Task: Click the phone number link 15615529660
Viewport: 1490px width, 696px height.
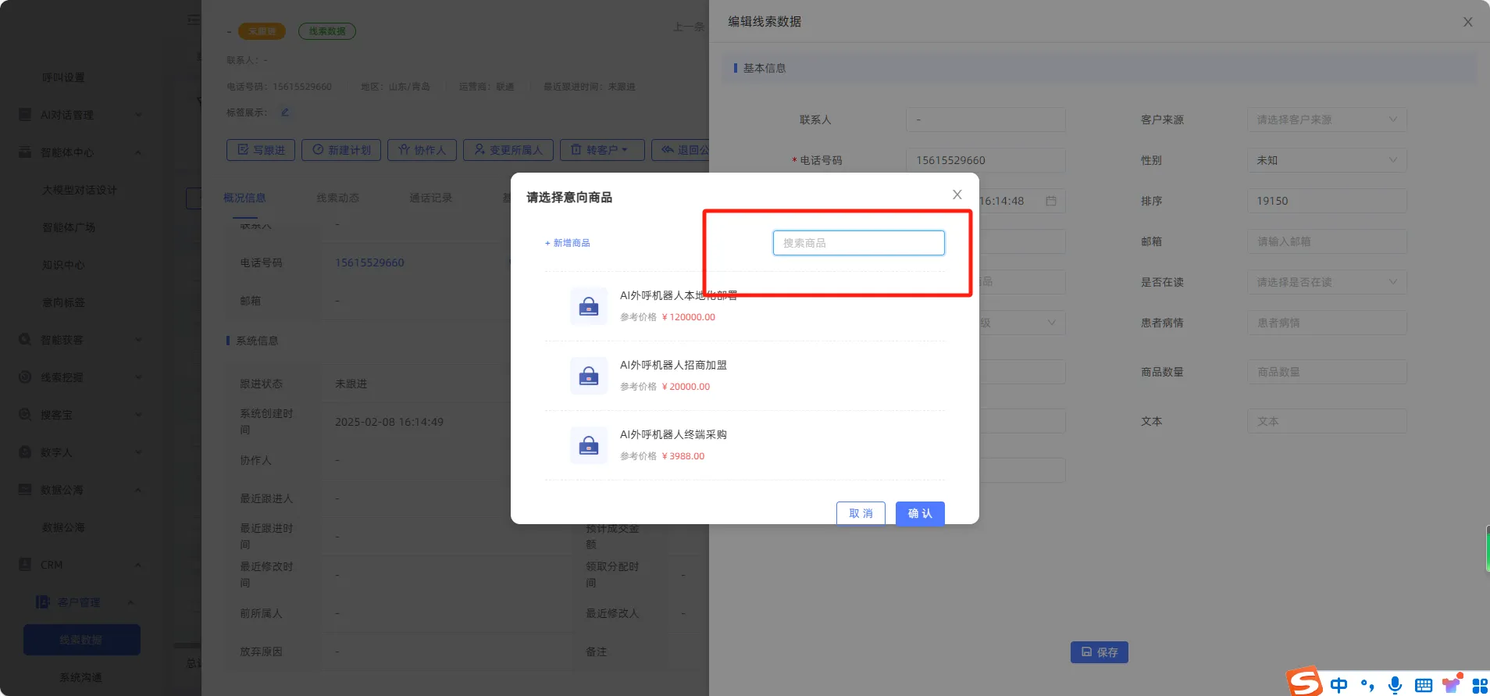Action: pos(369,262)
